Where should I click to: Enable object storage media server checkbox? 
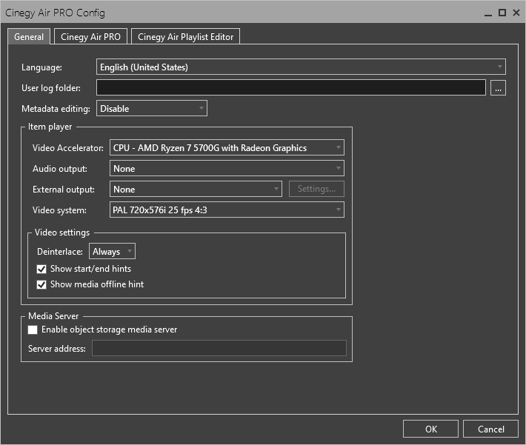tap(33, 329)
